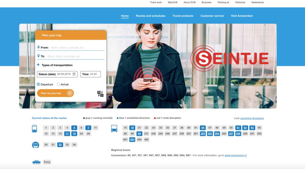Viewport: 305px width, 169px height.
Task: Go to the Customer service menu
Action: point(212,16)
